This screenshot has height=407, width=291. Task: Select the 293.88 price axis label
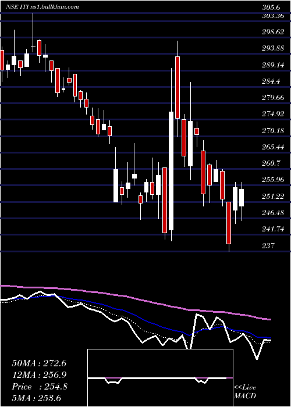272,48
